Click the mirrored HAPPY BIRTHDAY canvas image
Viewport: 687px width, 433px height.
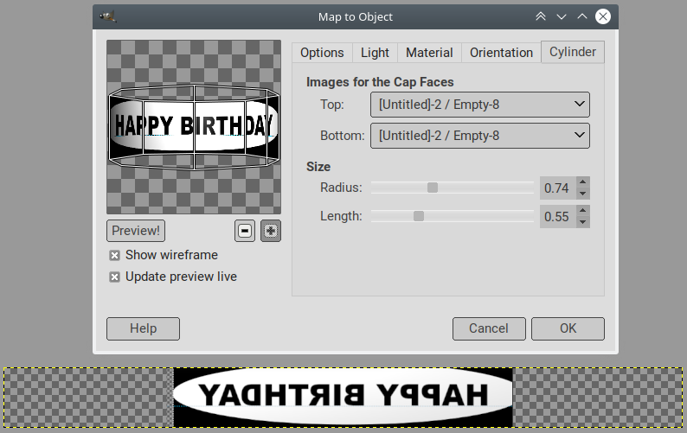343,397
